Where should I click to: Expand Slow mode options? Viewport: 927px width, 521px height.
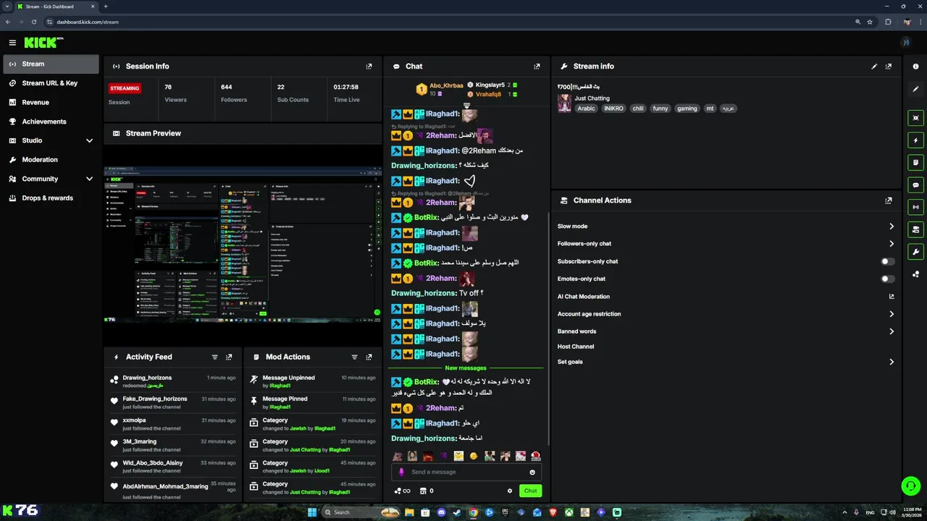[892, 226]
